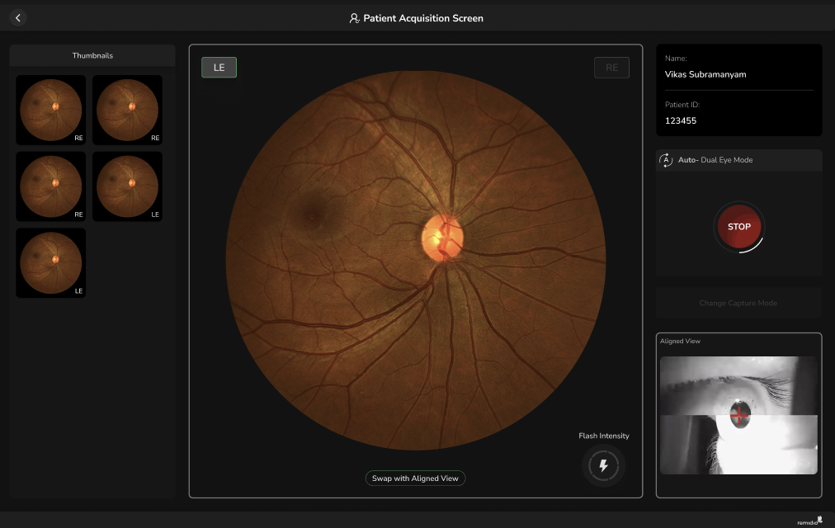Select Change Capture Mode

[x=738, y=303]
